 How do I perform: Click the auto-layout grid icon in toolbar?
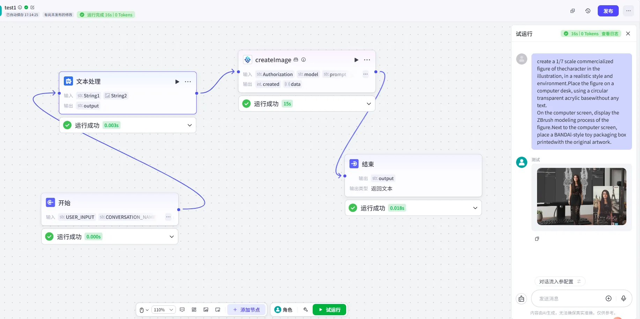(x=194, y=310)
